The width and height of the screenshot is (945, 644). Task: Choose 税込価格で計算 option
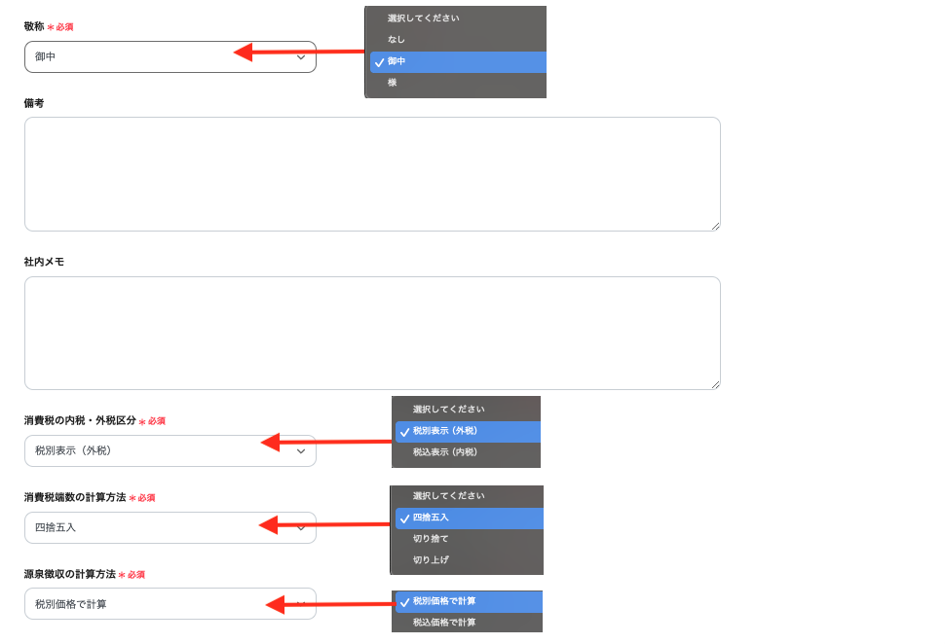click(x=444, y=623)
